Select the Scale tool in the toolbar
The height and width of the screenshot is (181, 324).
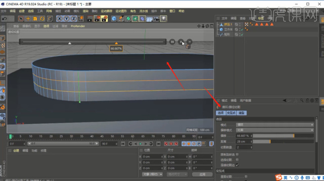pyautogui.click(x=35, y=19)
